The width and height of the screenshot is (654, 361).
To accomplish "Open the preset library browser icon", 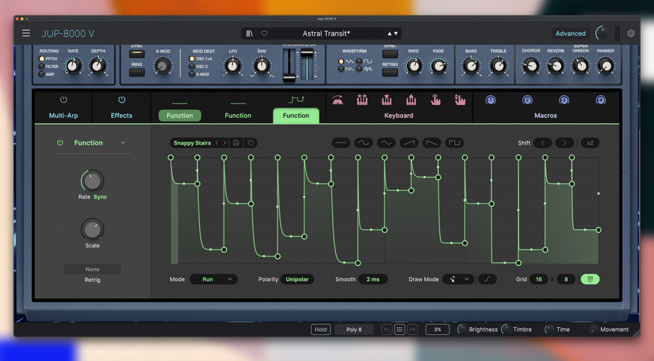I will pyautogui.click(x=250, y=33).
